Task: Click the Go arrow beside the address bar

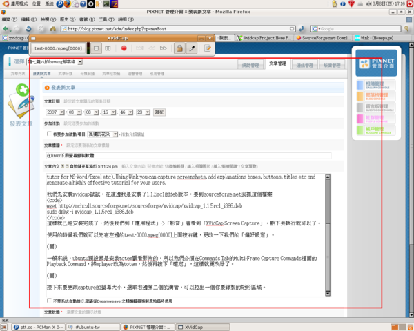Action: pyautogui.click(x=302, y=28)
